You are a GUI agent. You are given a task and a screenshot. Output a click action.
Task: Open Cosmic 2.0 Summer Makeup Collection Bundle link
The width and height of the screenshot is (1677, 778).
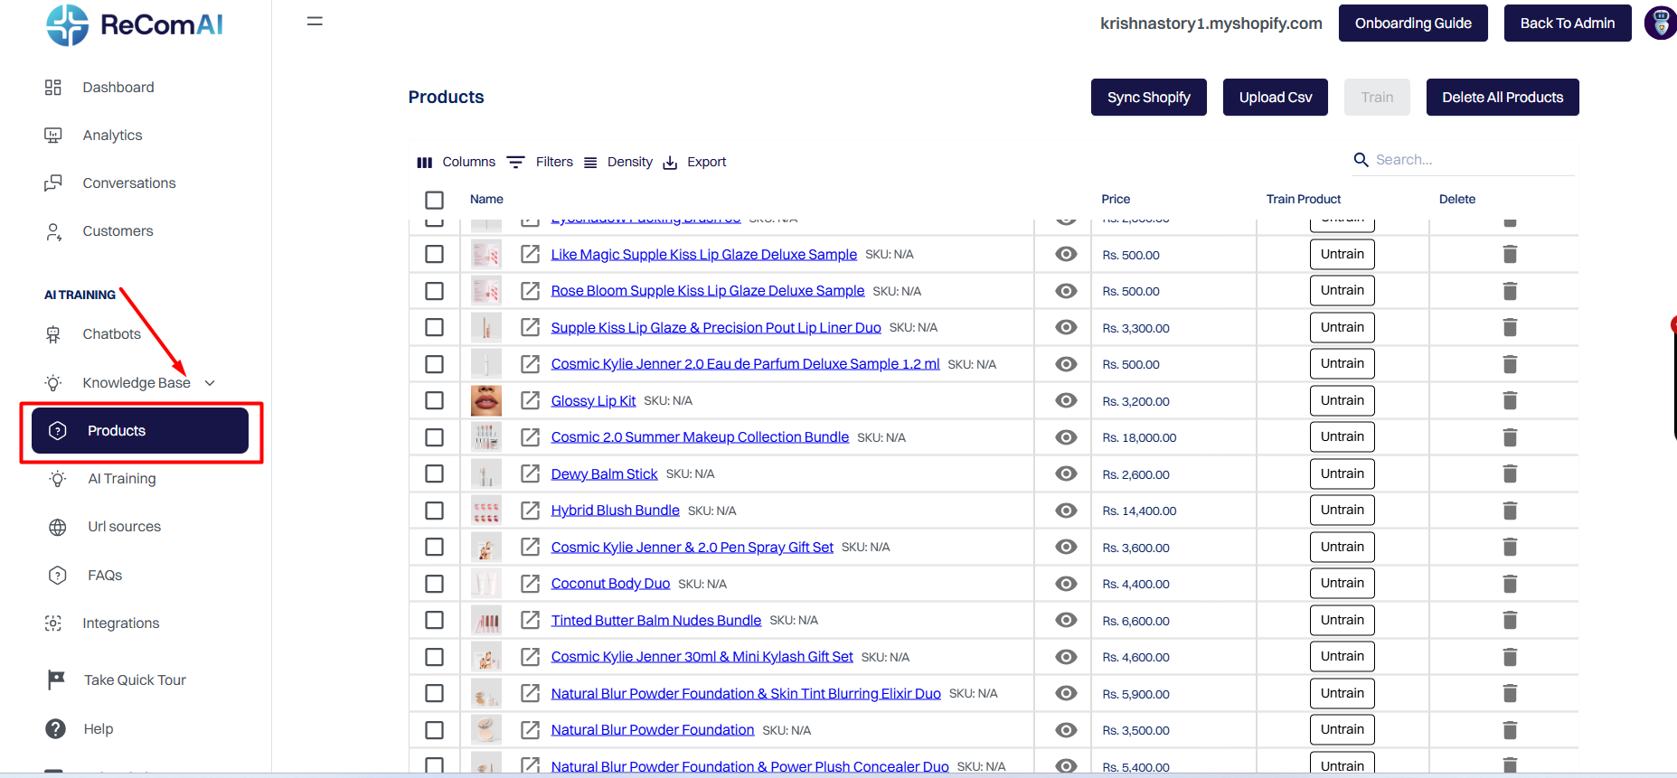click(700, 437)
